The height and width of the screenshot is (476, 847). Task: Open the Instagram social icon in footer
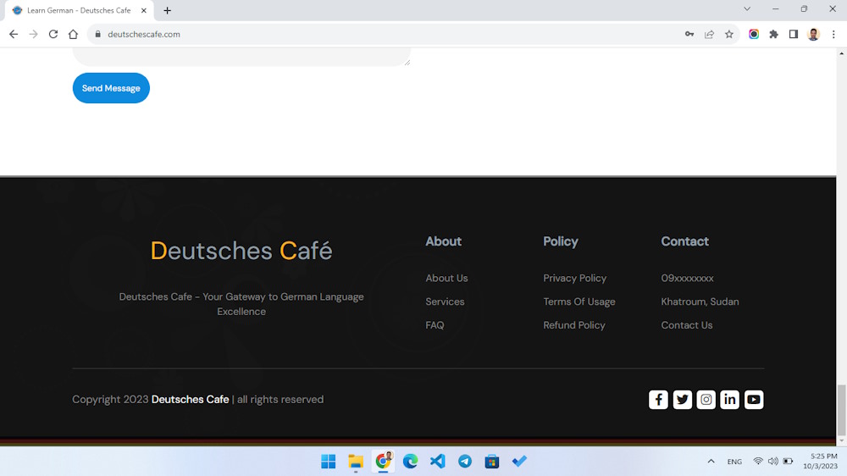(x=706, y=399)
